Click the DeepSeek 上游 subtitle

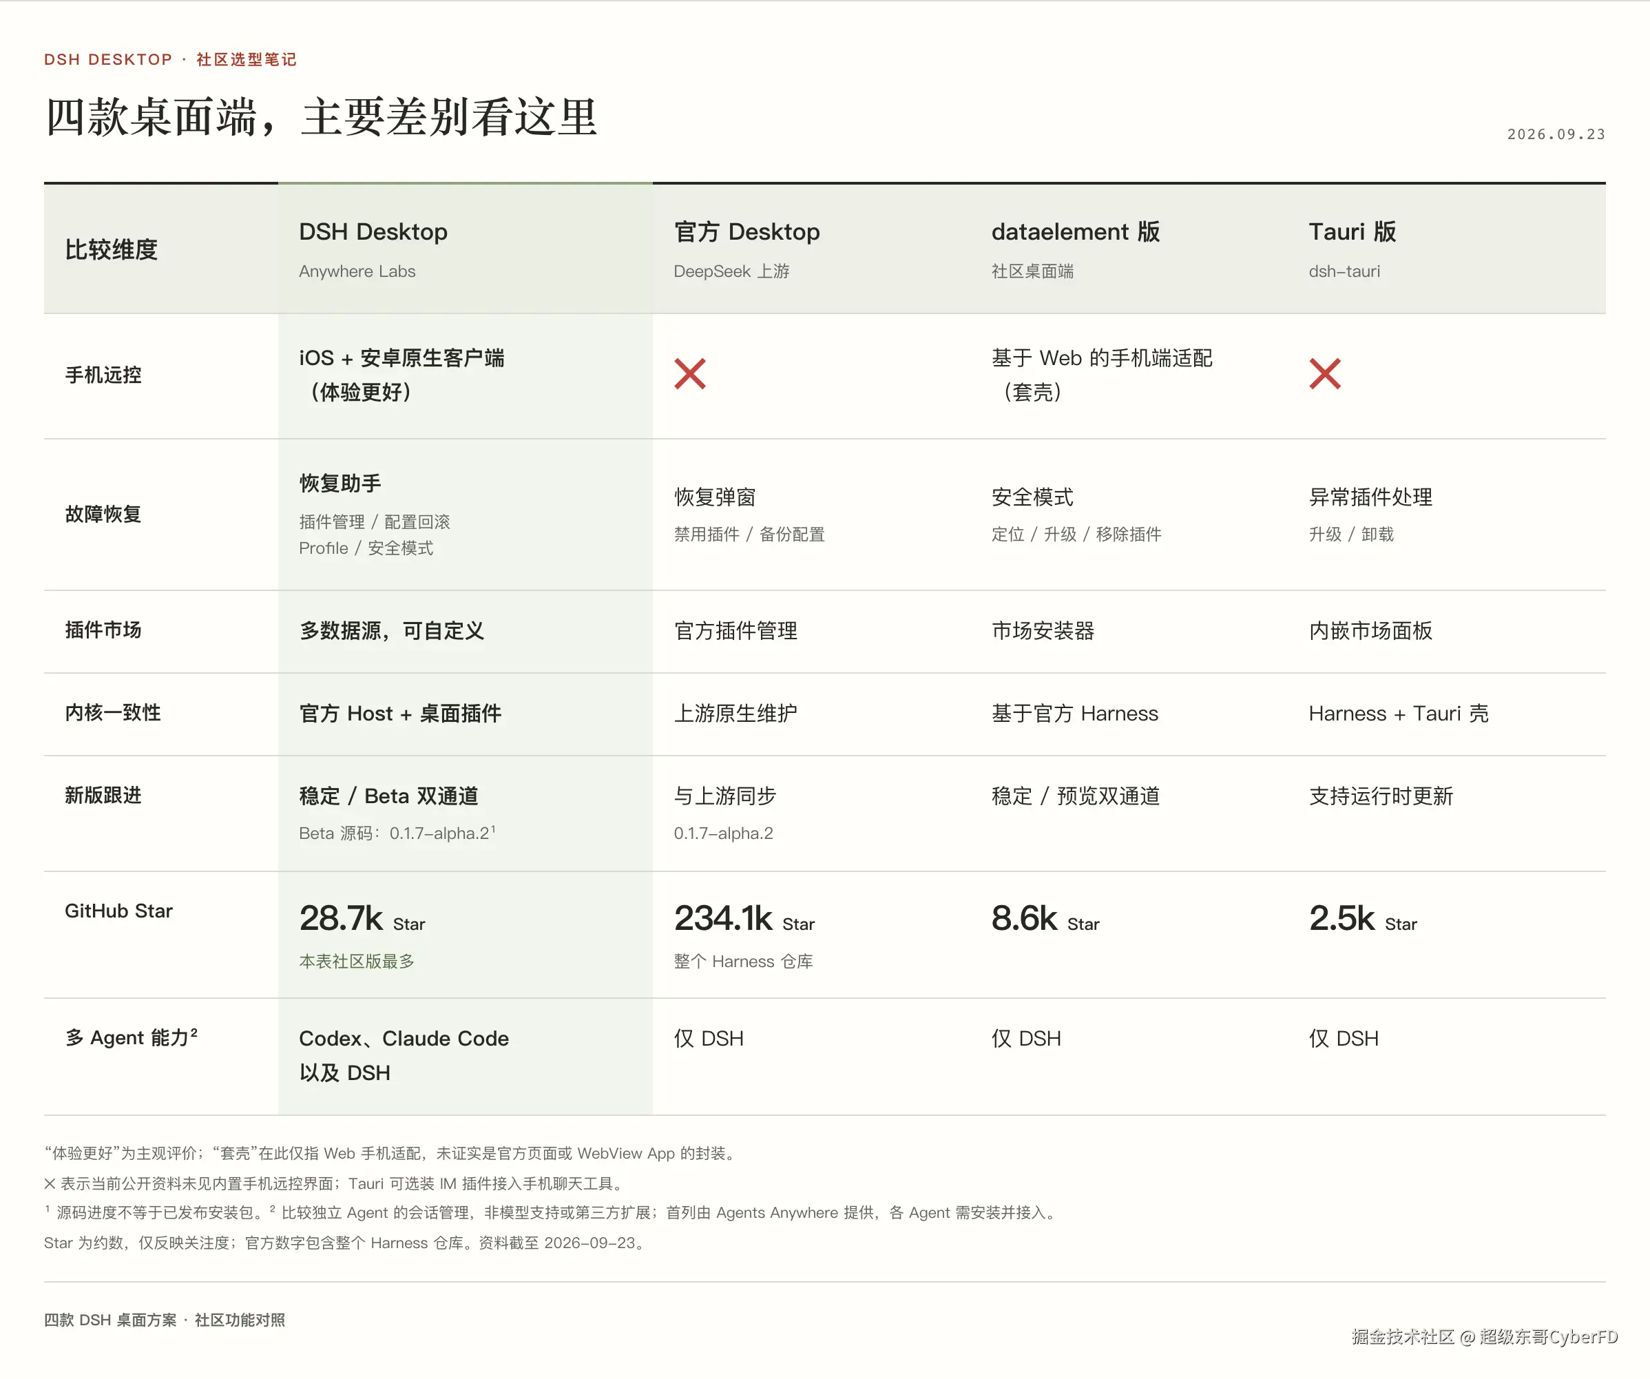[731, 271]
